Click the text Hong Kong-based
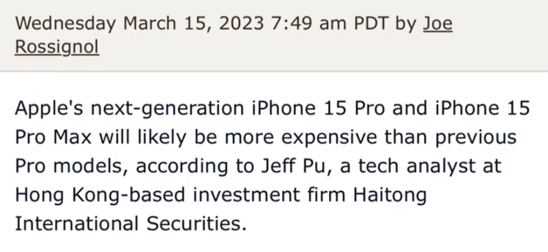This screenshot has width=548, height=252. coord(100,196)
